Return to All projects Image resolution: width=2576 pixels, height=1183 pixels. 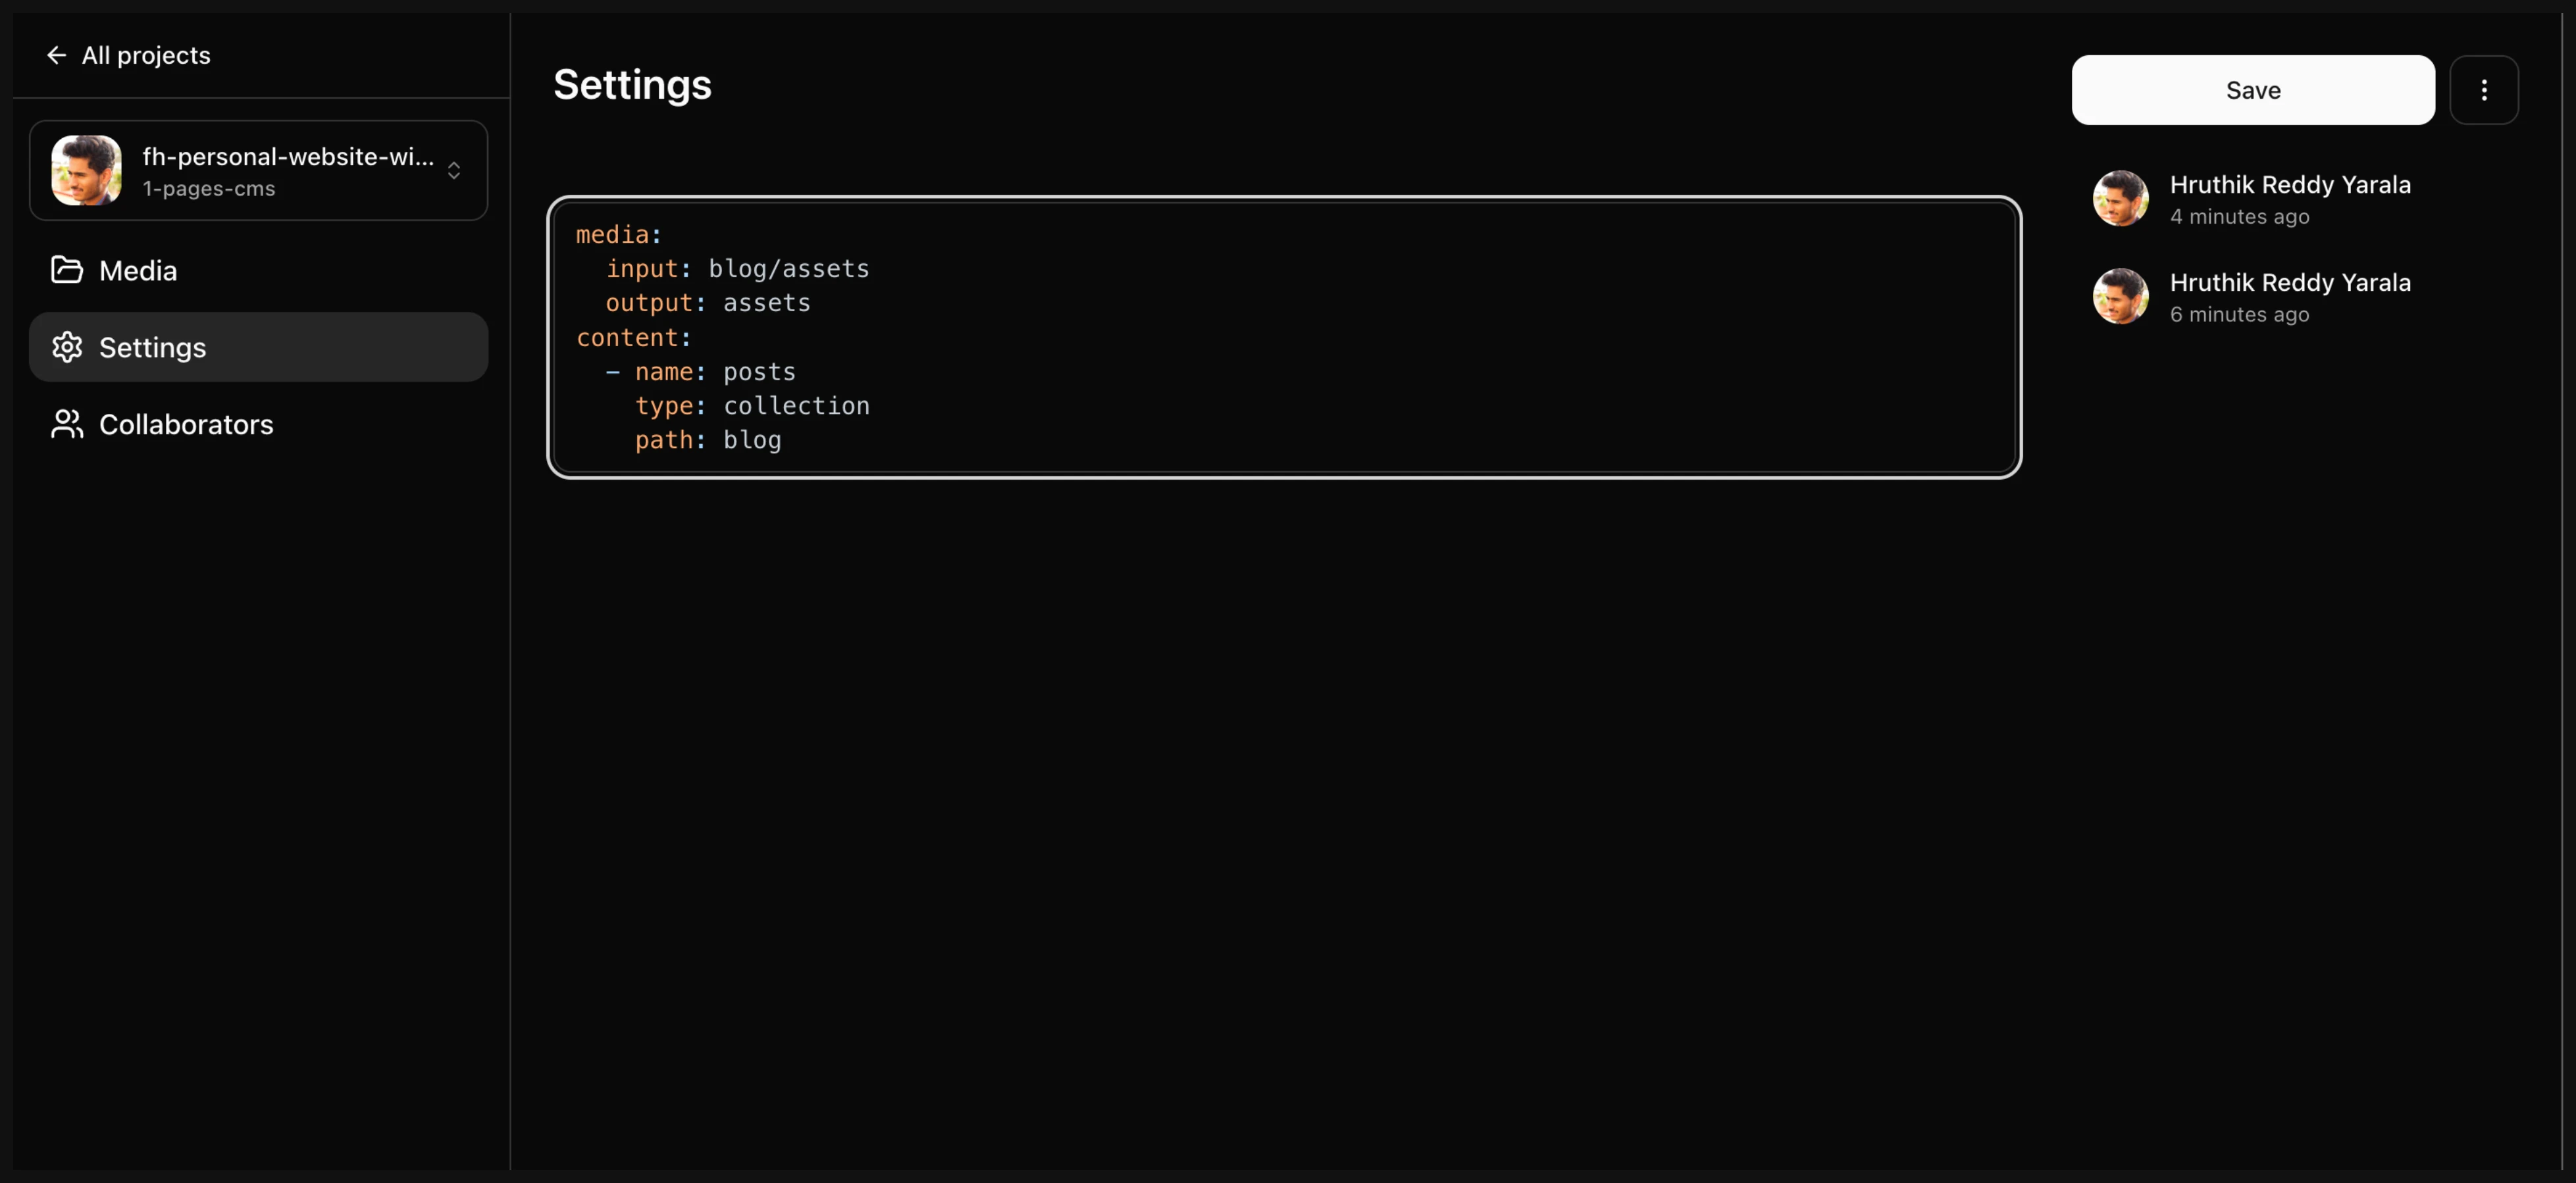coord(146,56)
